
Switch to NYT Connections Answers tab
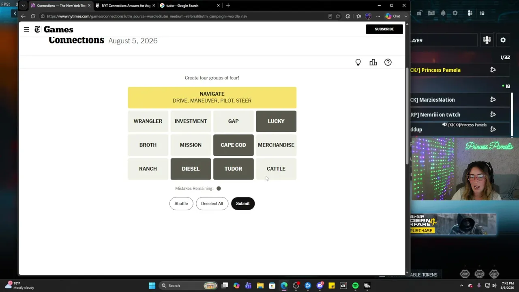click(126, 6)
